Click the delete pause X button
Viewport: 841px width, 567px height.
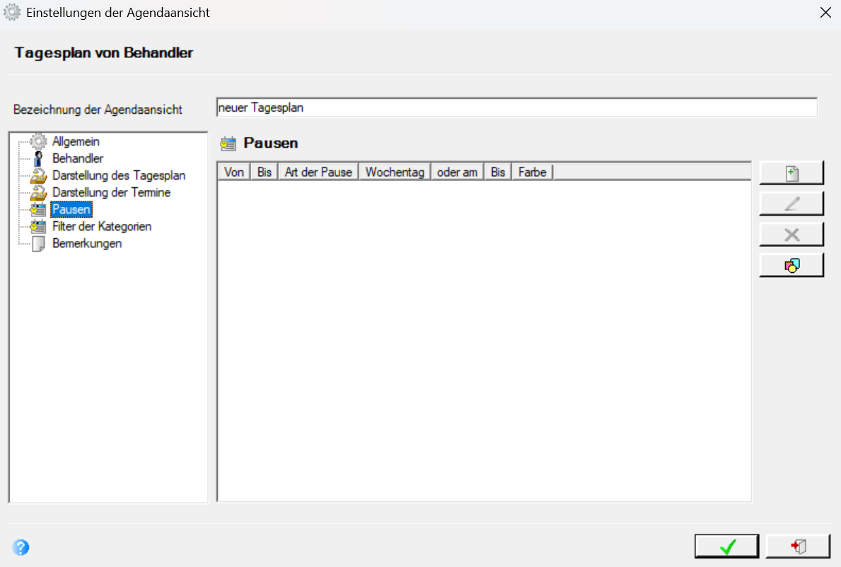(791, 234)
